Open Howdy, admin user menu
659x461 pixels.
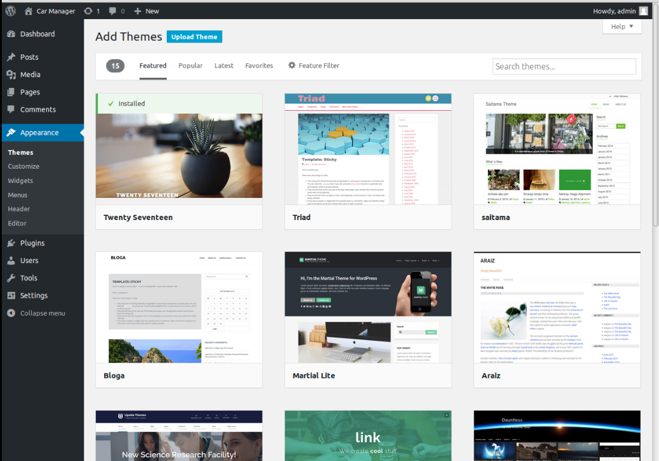pyautogui.click(x=620, y=11)
